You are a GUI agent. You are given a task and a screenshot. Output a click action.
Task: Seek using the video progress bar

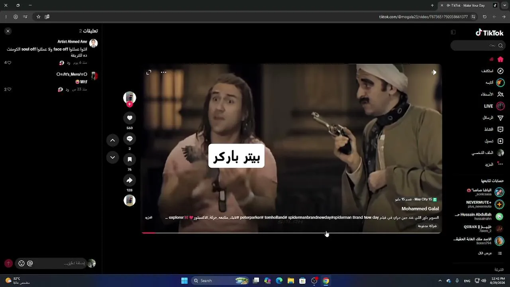coord(291,233)
